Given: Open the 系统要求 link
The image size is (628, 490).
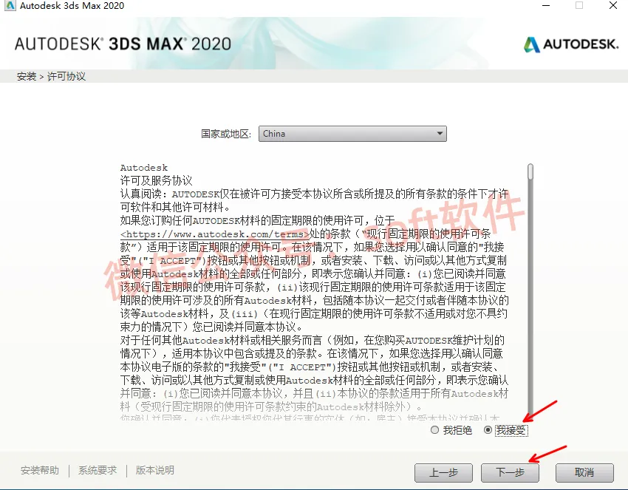Looking at the screenshot, I should coord(98,470).
